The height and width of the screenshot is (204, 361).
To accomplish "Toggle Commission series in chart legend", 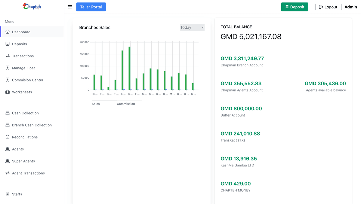I will click(x=126, y=104).
